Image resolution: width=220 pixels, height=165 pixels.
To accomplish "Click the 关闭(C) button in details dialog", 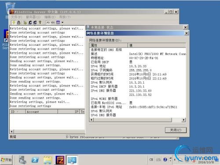I will [x=176, y=130].
